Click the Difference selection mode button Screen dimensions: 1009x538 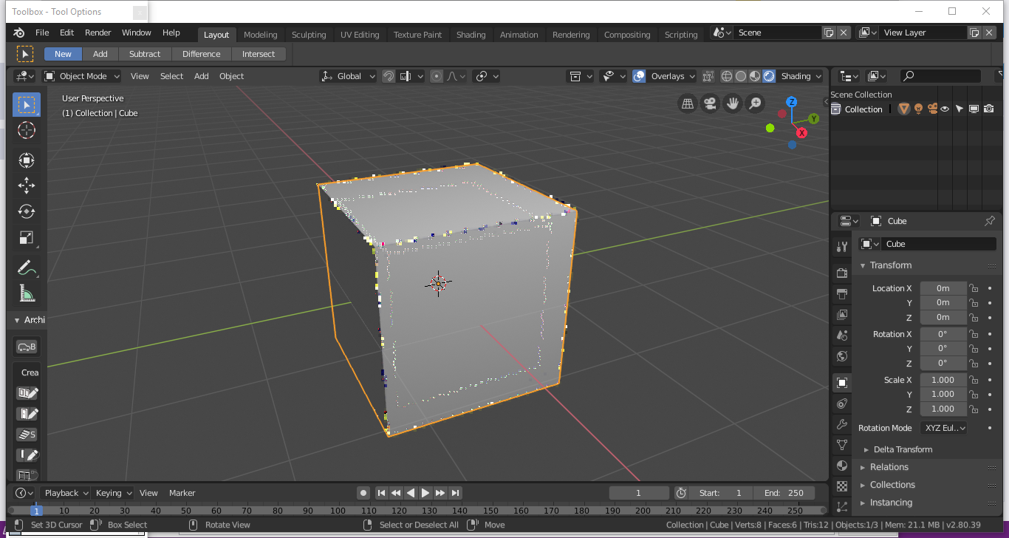(x=202, y=54)
